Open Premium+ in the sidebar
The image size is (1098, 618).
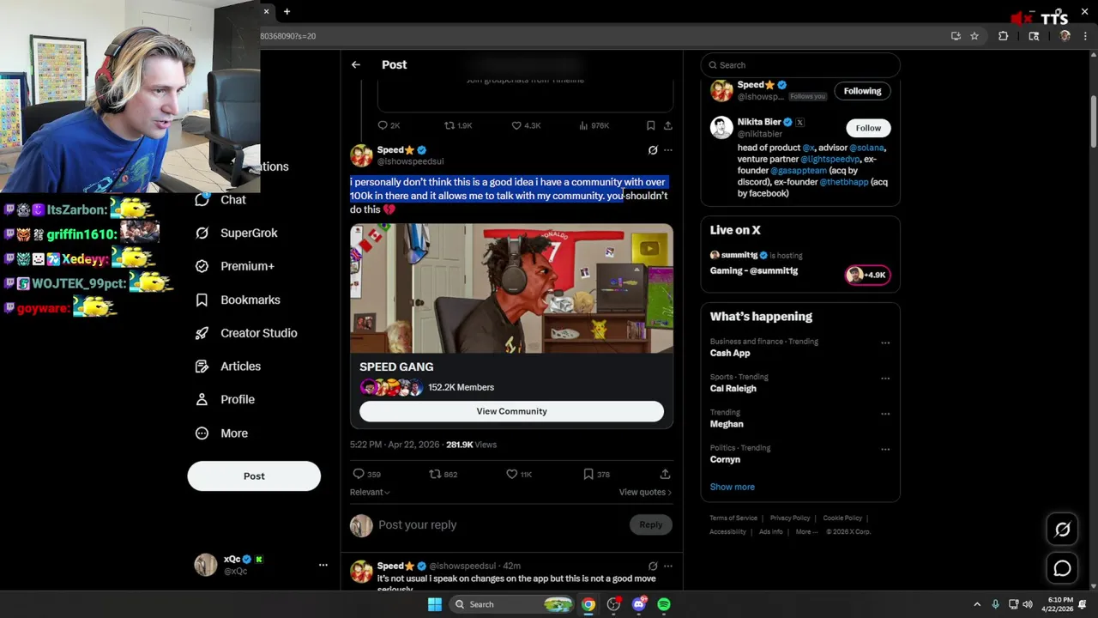pyautogui.click(x=234, y=266)
